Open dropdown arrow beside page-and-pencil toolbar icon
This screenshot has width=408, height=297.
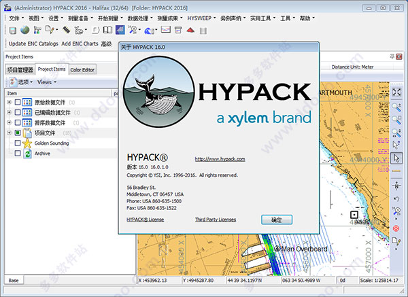[56, 30]
